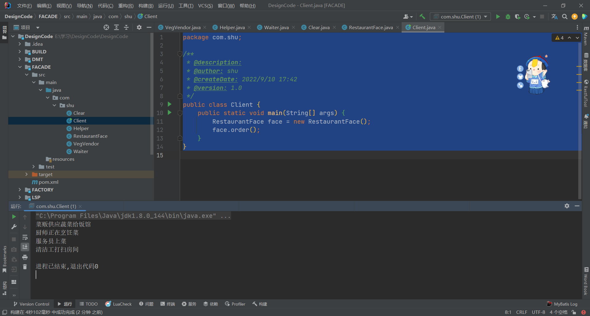Expand the FACTORY module
This screenshot has width=590, height=316.
coord(20,190)
